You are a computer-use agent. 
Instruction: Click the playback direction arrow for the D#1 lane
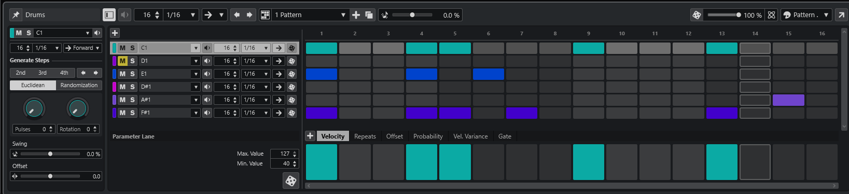point(279,87)
